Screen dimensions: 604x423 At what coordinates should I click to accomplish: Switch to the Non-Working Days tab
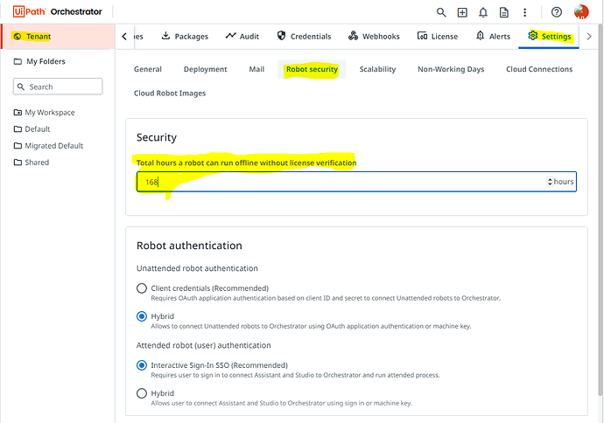[x=451, y=69]
